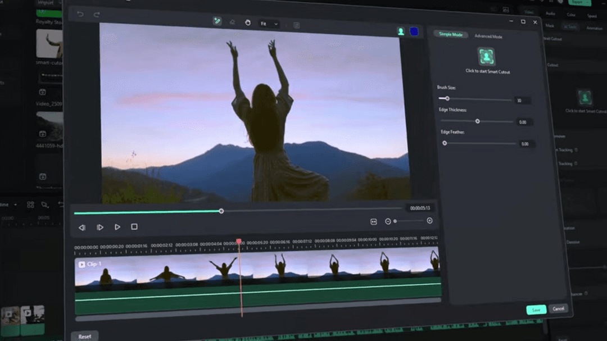607x341 pixels.
Task: Save the Smart Cutout changes
Action: pyautogui.click(x=536, y=309)
